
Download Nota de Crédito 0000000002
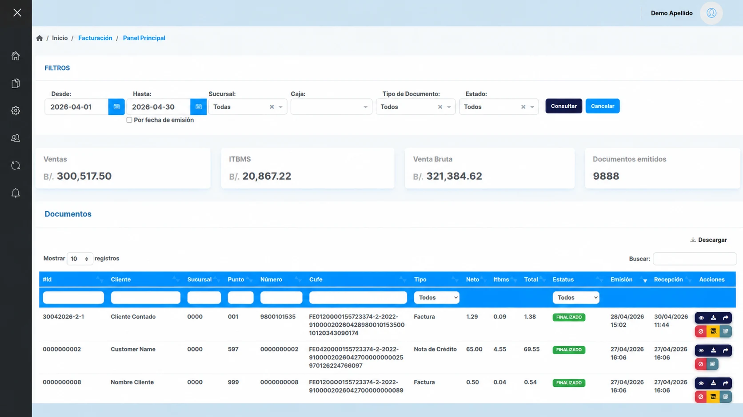coord(713,350)
